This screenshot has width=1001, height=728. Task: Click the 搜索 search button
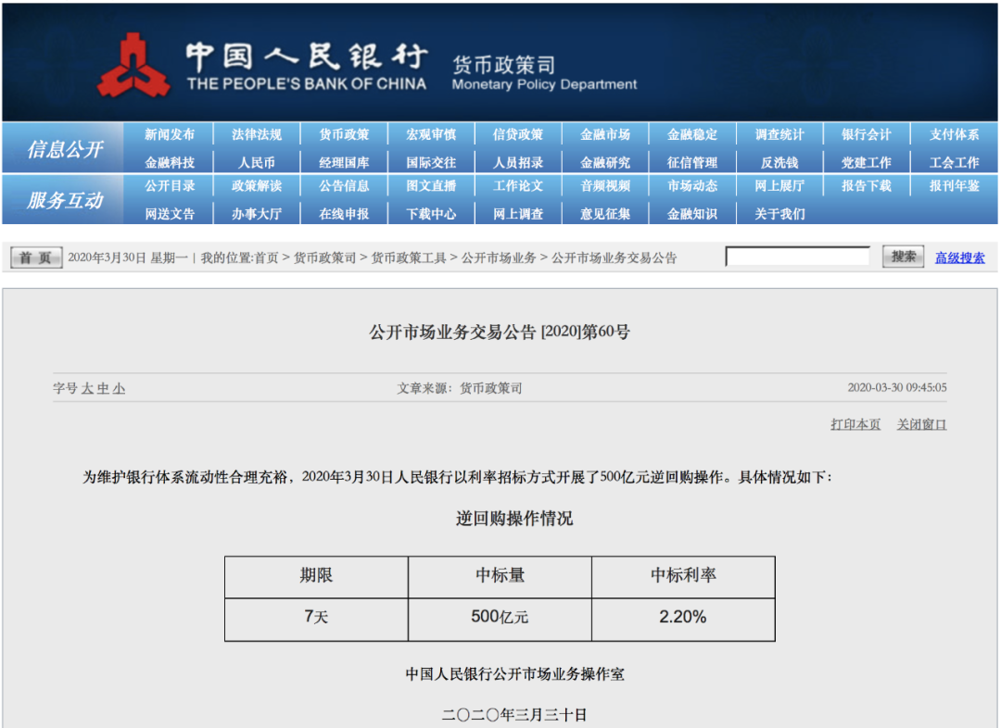pyautogui.click(x=904, y=257)
